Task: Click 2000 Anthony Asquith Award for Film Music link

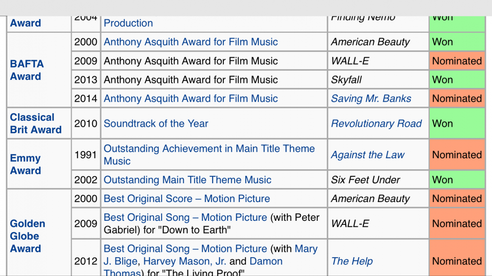Action: (191, 42)
